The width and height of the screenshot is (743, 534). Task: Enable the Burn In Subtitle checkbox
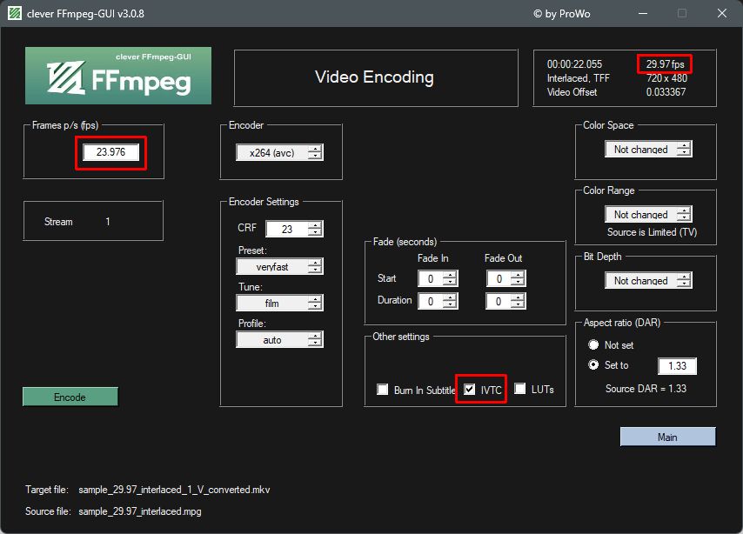[383, 390]
